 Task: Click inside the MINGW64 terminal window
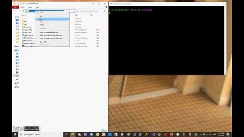[x=167, y=40]
